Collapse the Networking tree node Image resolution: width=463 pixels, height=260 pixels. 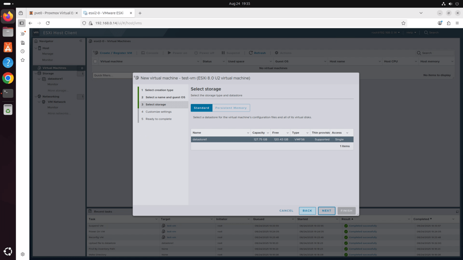(x=36, y=96)
